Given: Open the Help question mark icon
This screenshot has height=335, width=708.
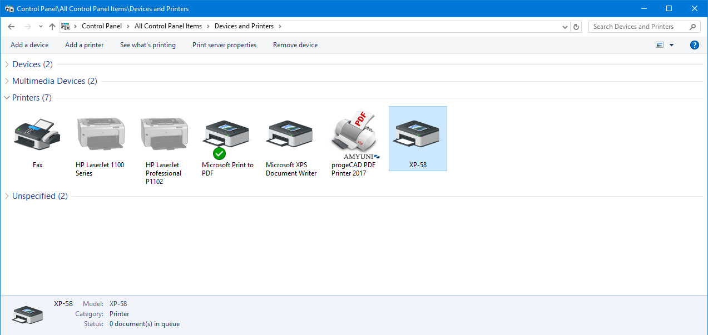Looking at the screenshot, I should pos(694,45).
